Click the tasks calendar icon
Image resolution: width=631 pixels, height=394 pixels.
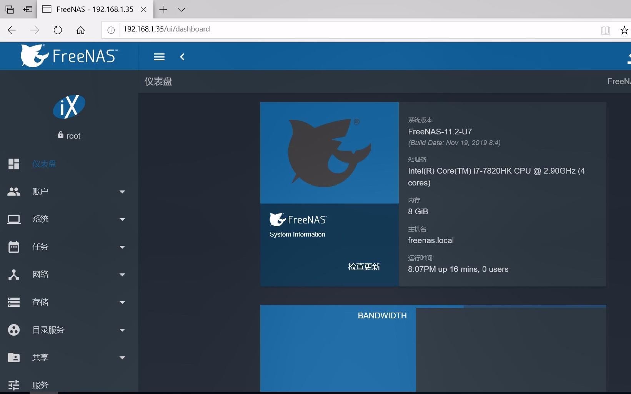tap(14, 247)
